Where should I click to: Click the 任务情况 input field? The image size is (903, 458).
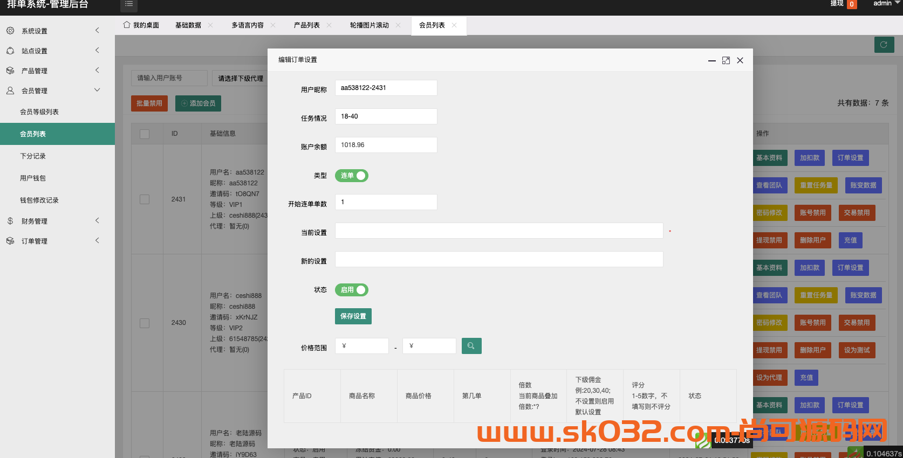pyautogui.click(x=386, y=116)
